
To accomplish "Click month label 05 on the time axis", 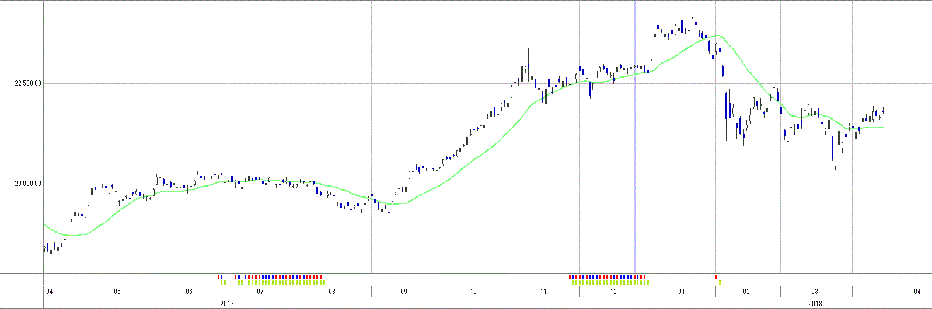I will 117,292.
